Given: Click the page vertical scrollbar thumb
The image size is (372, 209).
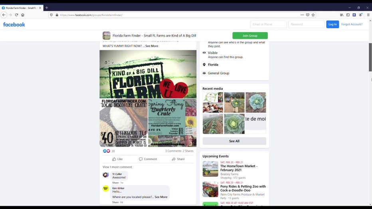Looking at the screenshot, I should [370, 57].
